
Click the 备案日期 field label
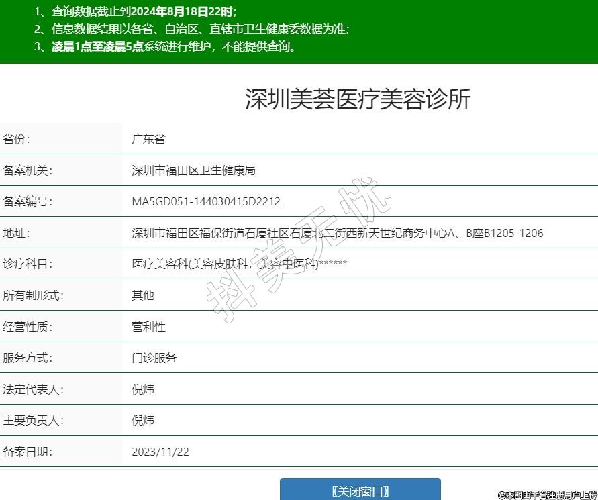[x=28, y=452]
